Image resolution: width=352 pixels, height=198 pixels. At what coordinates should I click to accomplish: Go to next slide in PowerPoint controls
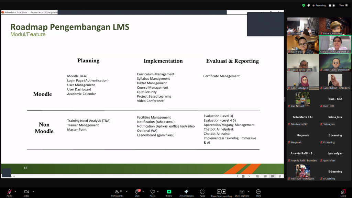coord(249,176)
